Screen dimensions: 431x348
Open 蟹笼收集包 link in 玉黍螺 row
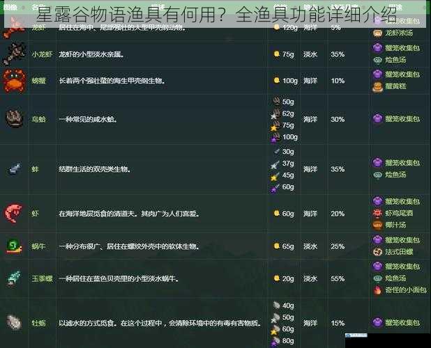tap(402, 267)
